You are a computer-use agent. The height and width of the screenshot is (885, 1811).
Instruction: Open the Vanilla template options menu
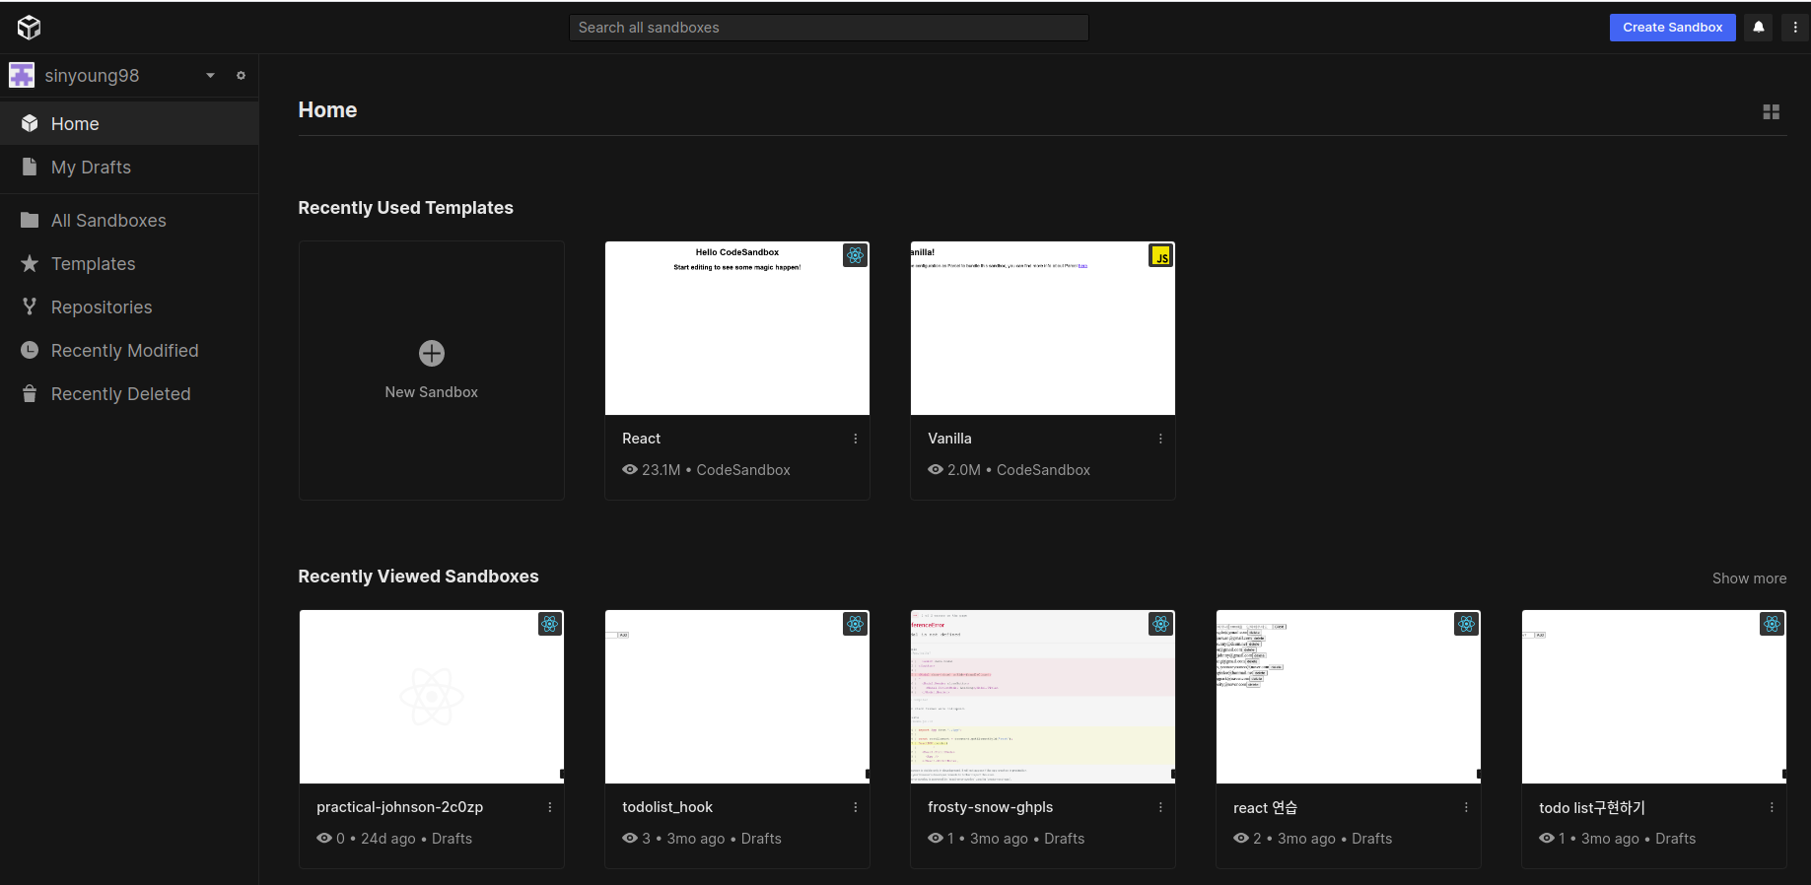coord(1160,439)
